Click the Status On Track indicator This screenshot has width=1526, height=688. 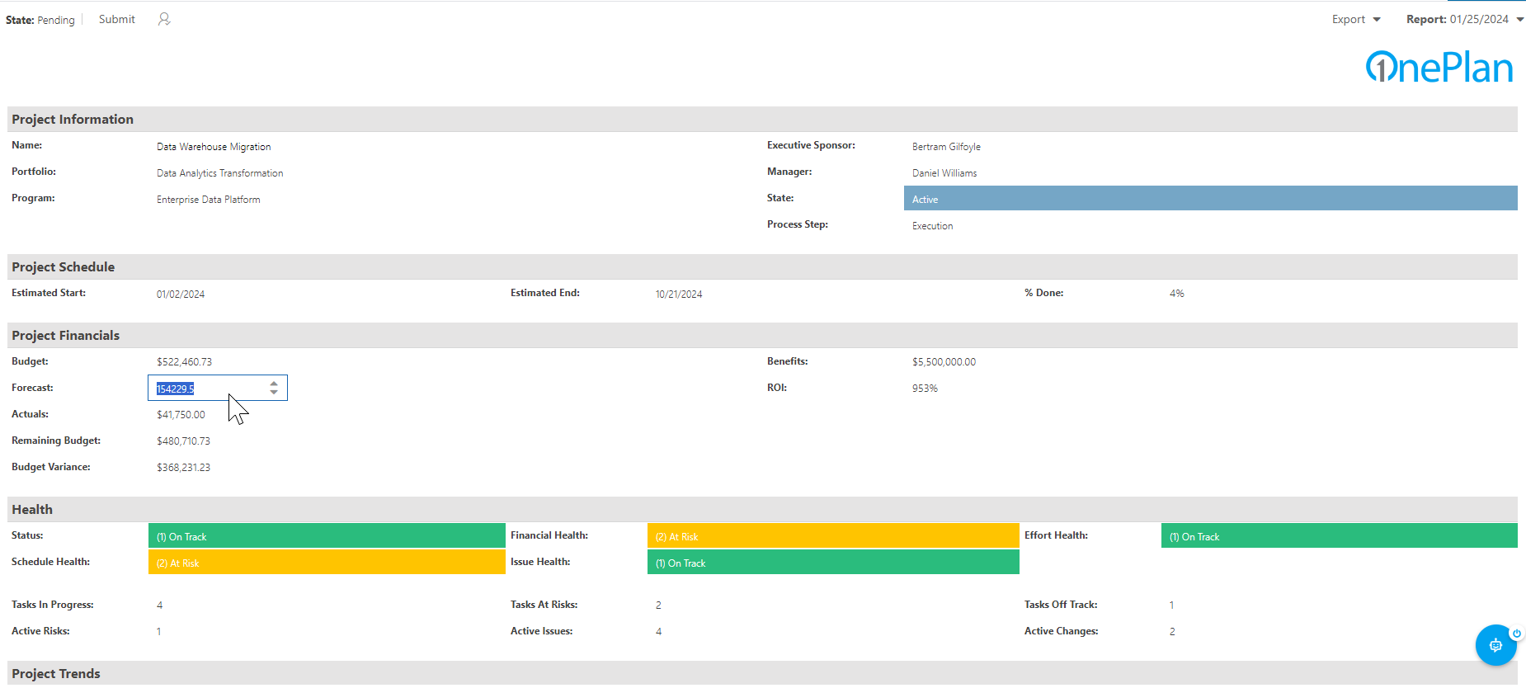click(x=327, y=536)
